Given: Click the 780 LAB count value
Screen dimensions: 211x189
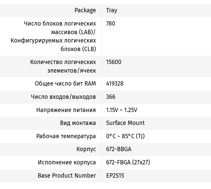Looking at the screenshot, I should point(111,23).
